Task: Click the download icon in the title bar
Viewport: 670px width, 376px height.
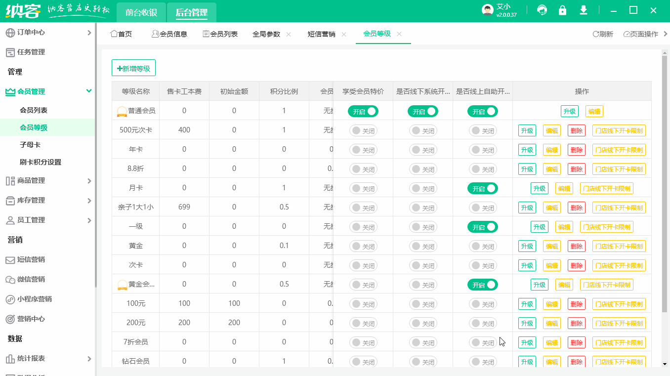Action: click(x=583, y=10)
